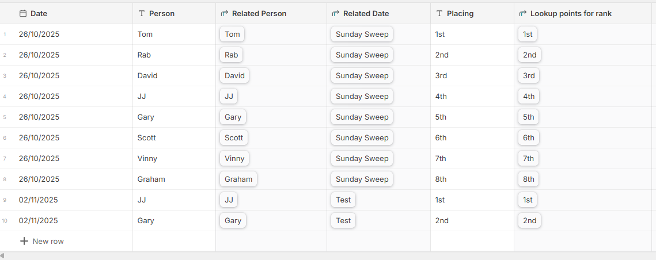
Task: Open the Test chip in row 9
Action: (343, 200)
